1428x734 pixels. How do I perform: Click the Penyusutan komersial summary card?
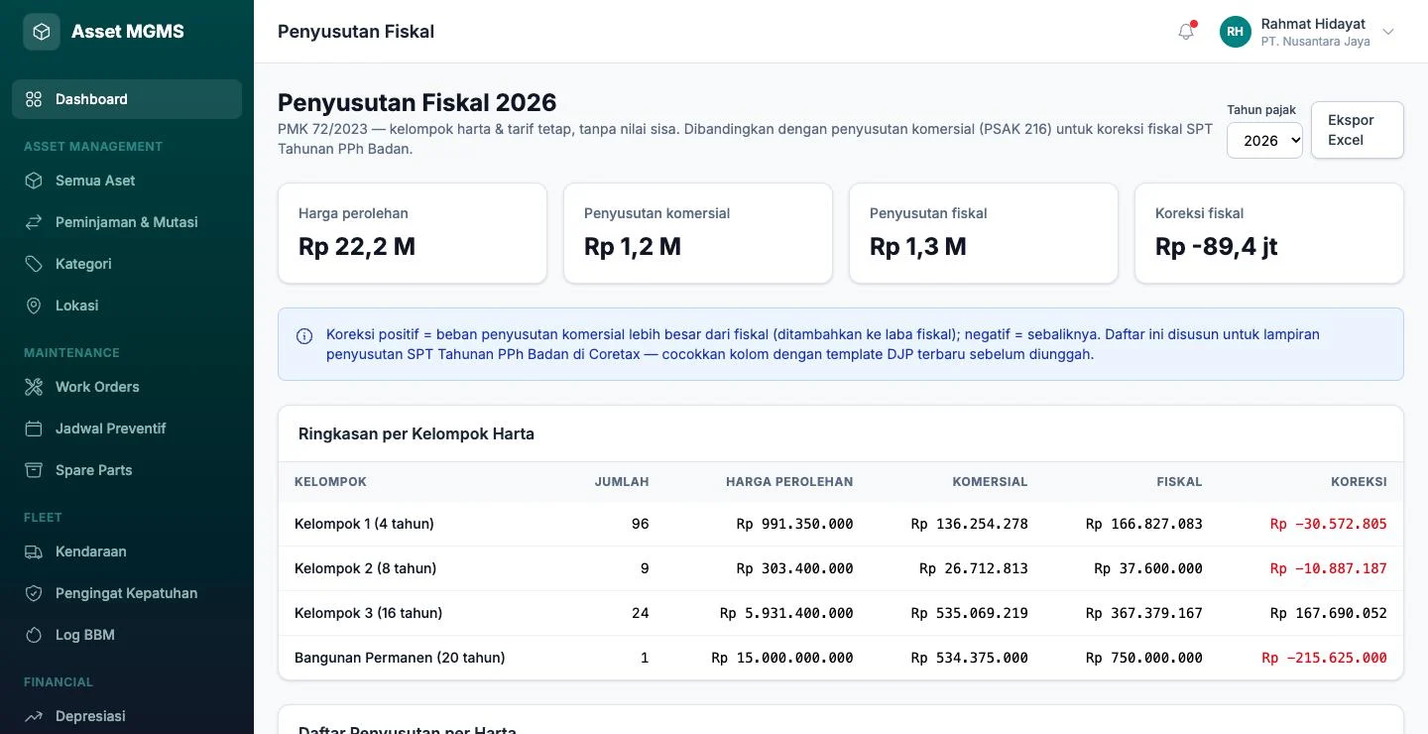coord(698,233)
